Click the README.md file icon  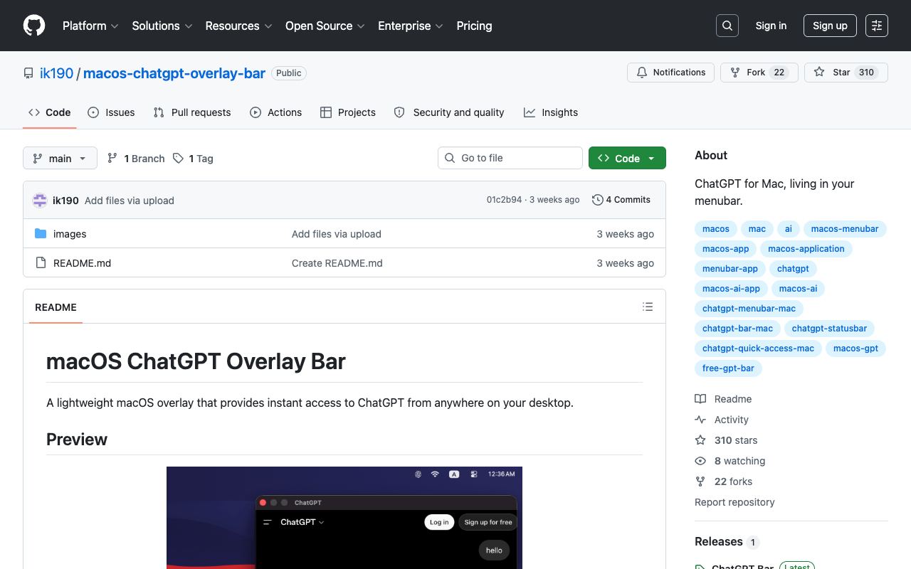coord(41,263)
